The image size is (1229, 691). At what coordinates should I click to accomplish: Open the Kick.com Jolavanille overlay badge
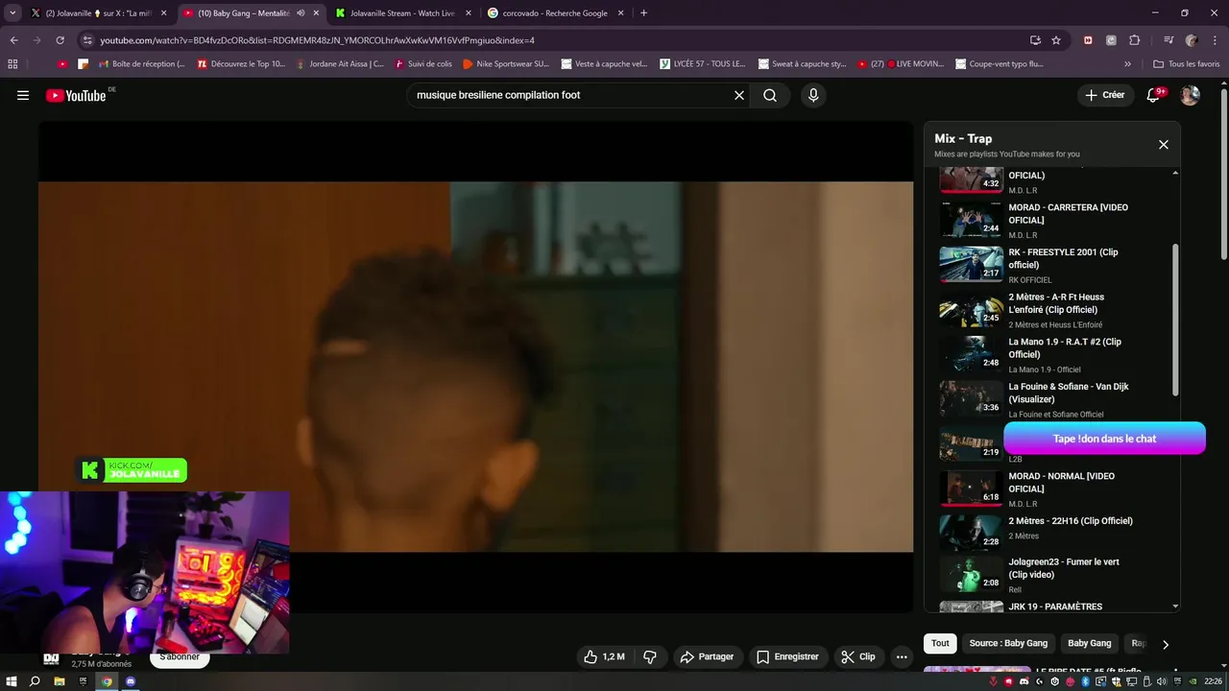pos(132,470)
